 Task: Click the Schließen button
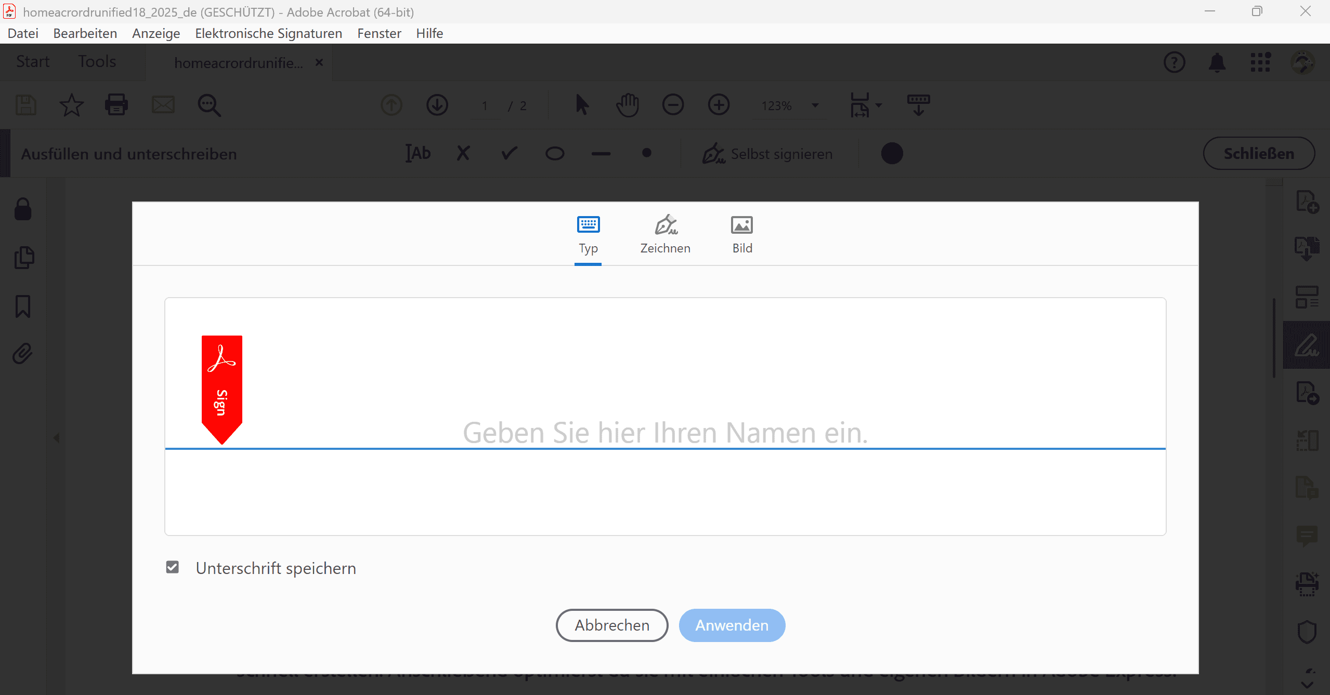point(1259,153)
